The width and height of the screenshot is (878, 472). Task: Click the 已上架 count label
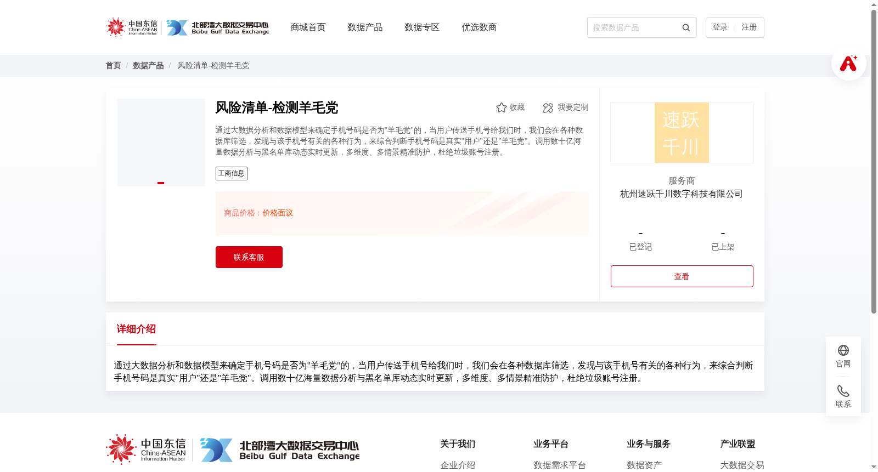coord(723,247)
